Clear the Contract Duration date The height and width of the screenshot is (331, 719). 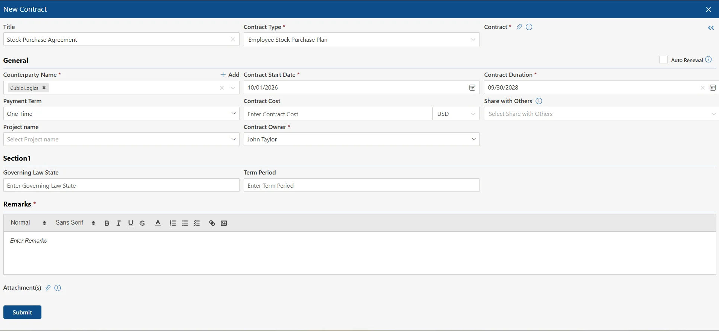click(x=702, y=88)
